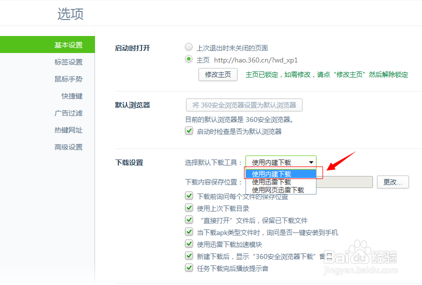Toggle 任务下载完后播放提示音 checkbox
Image resolution: width=422 pixels, height=285 pixels.
pyautogui.click(x=189, y=268)
